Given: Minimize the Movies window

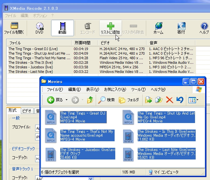Looking at the screenshot, I should pos(186,81).
